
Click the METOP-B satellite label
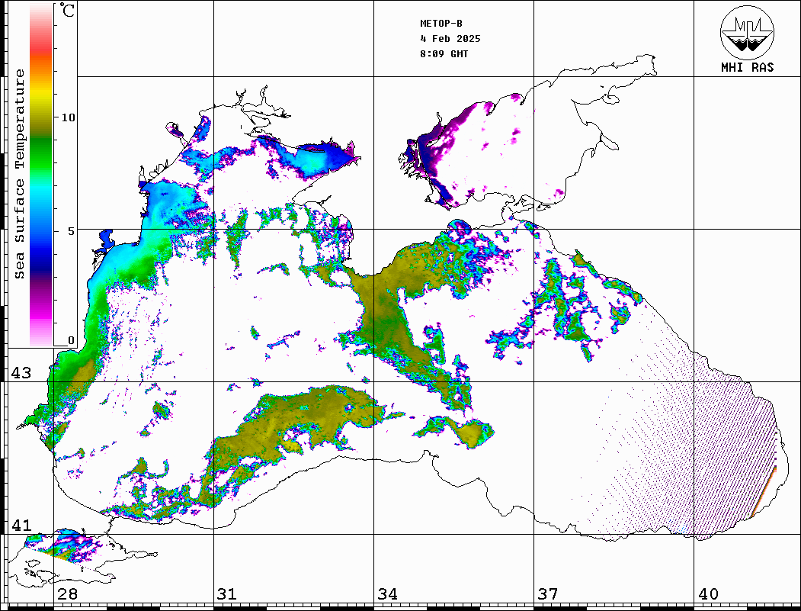(441, 24)
